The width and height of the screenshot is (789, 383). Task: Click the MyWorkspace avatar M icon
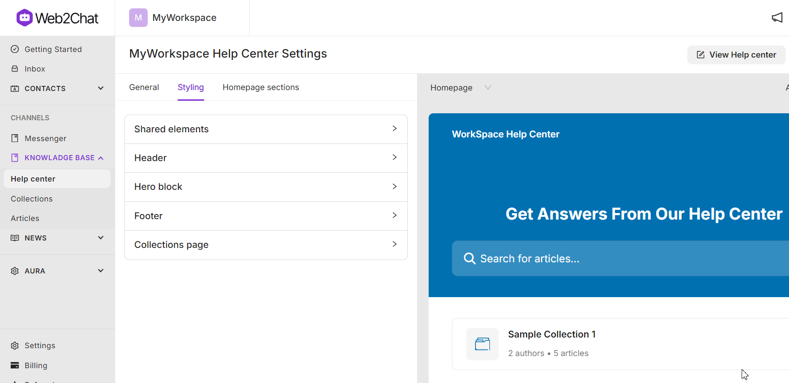click(x=138, y=18)
